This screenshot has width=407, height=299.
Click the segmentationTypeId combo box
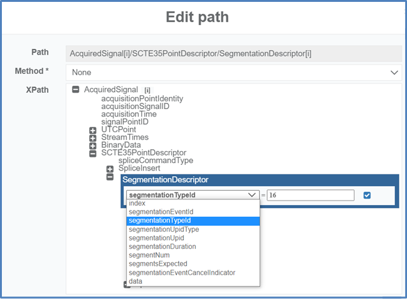click(192, 195)
